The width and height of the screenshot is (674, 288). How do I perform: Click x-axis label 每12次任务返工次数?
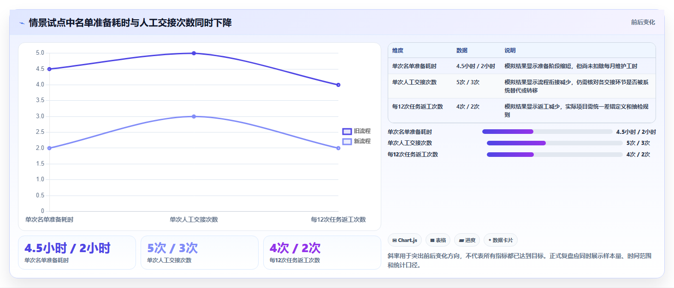[338, 220]
